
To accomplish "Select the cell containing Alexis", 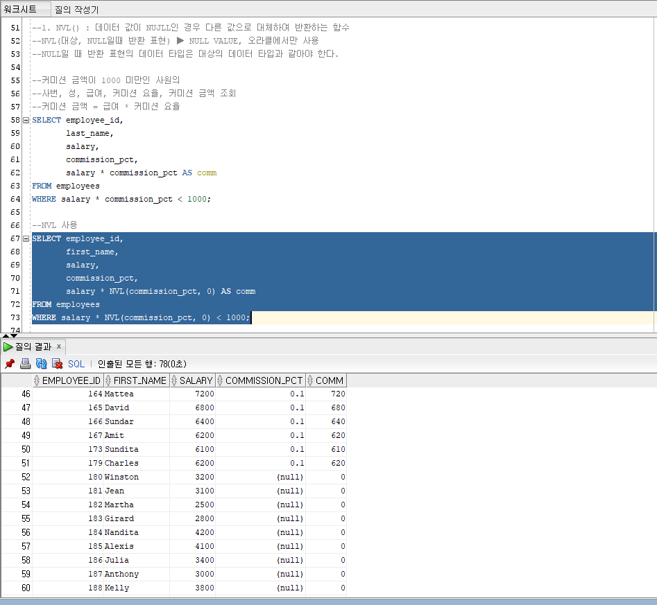I will coord(136,546).
